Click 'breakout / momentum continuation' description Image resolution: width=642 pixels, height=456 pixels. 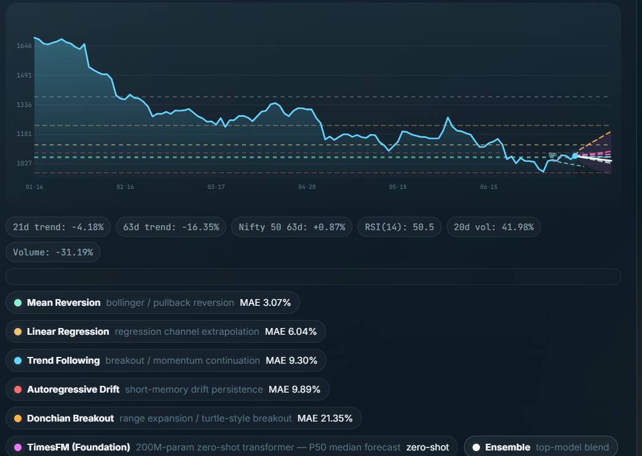[182, 361]
